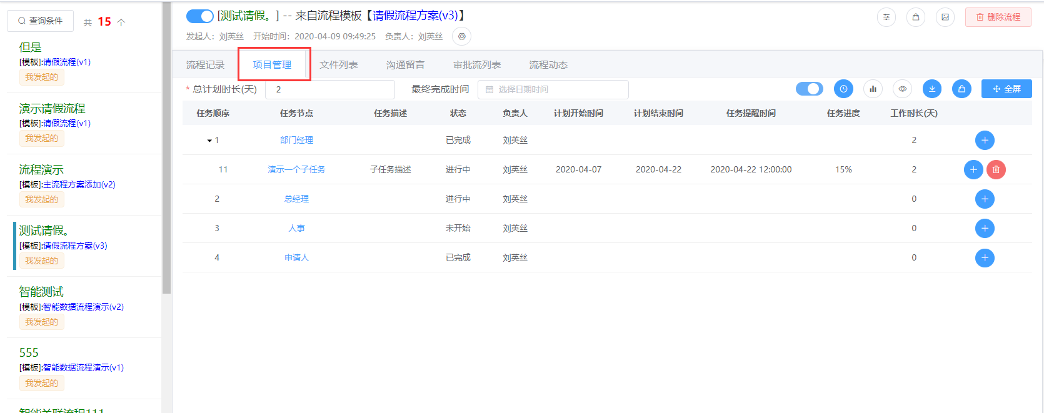Click the plus icon in the 人事 row
1044x413 pixels.
coord(985,228)
